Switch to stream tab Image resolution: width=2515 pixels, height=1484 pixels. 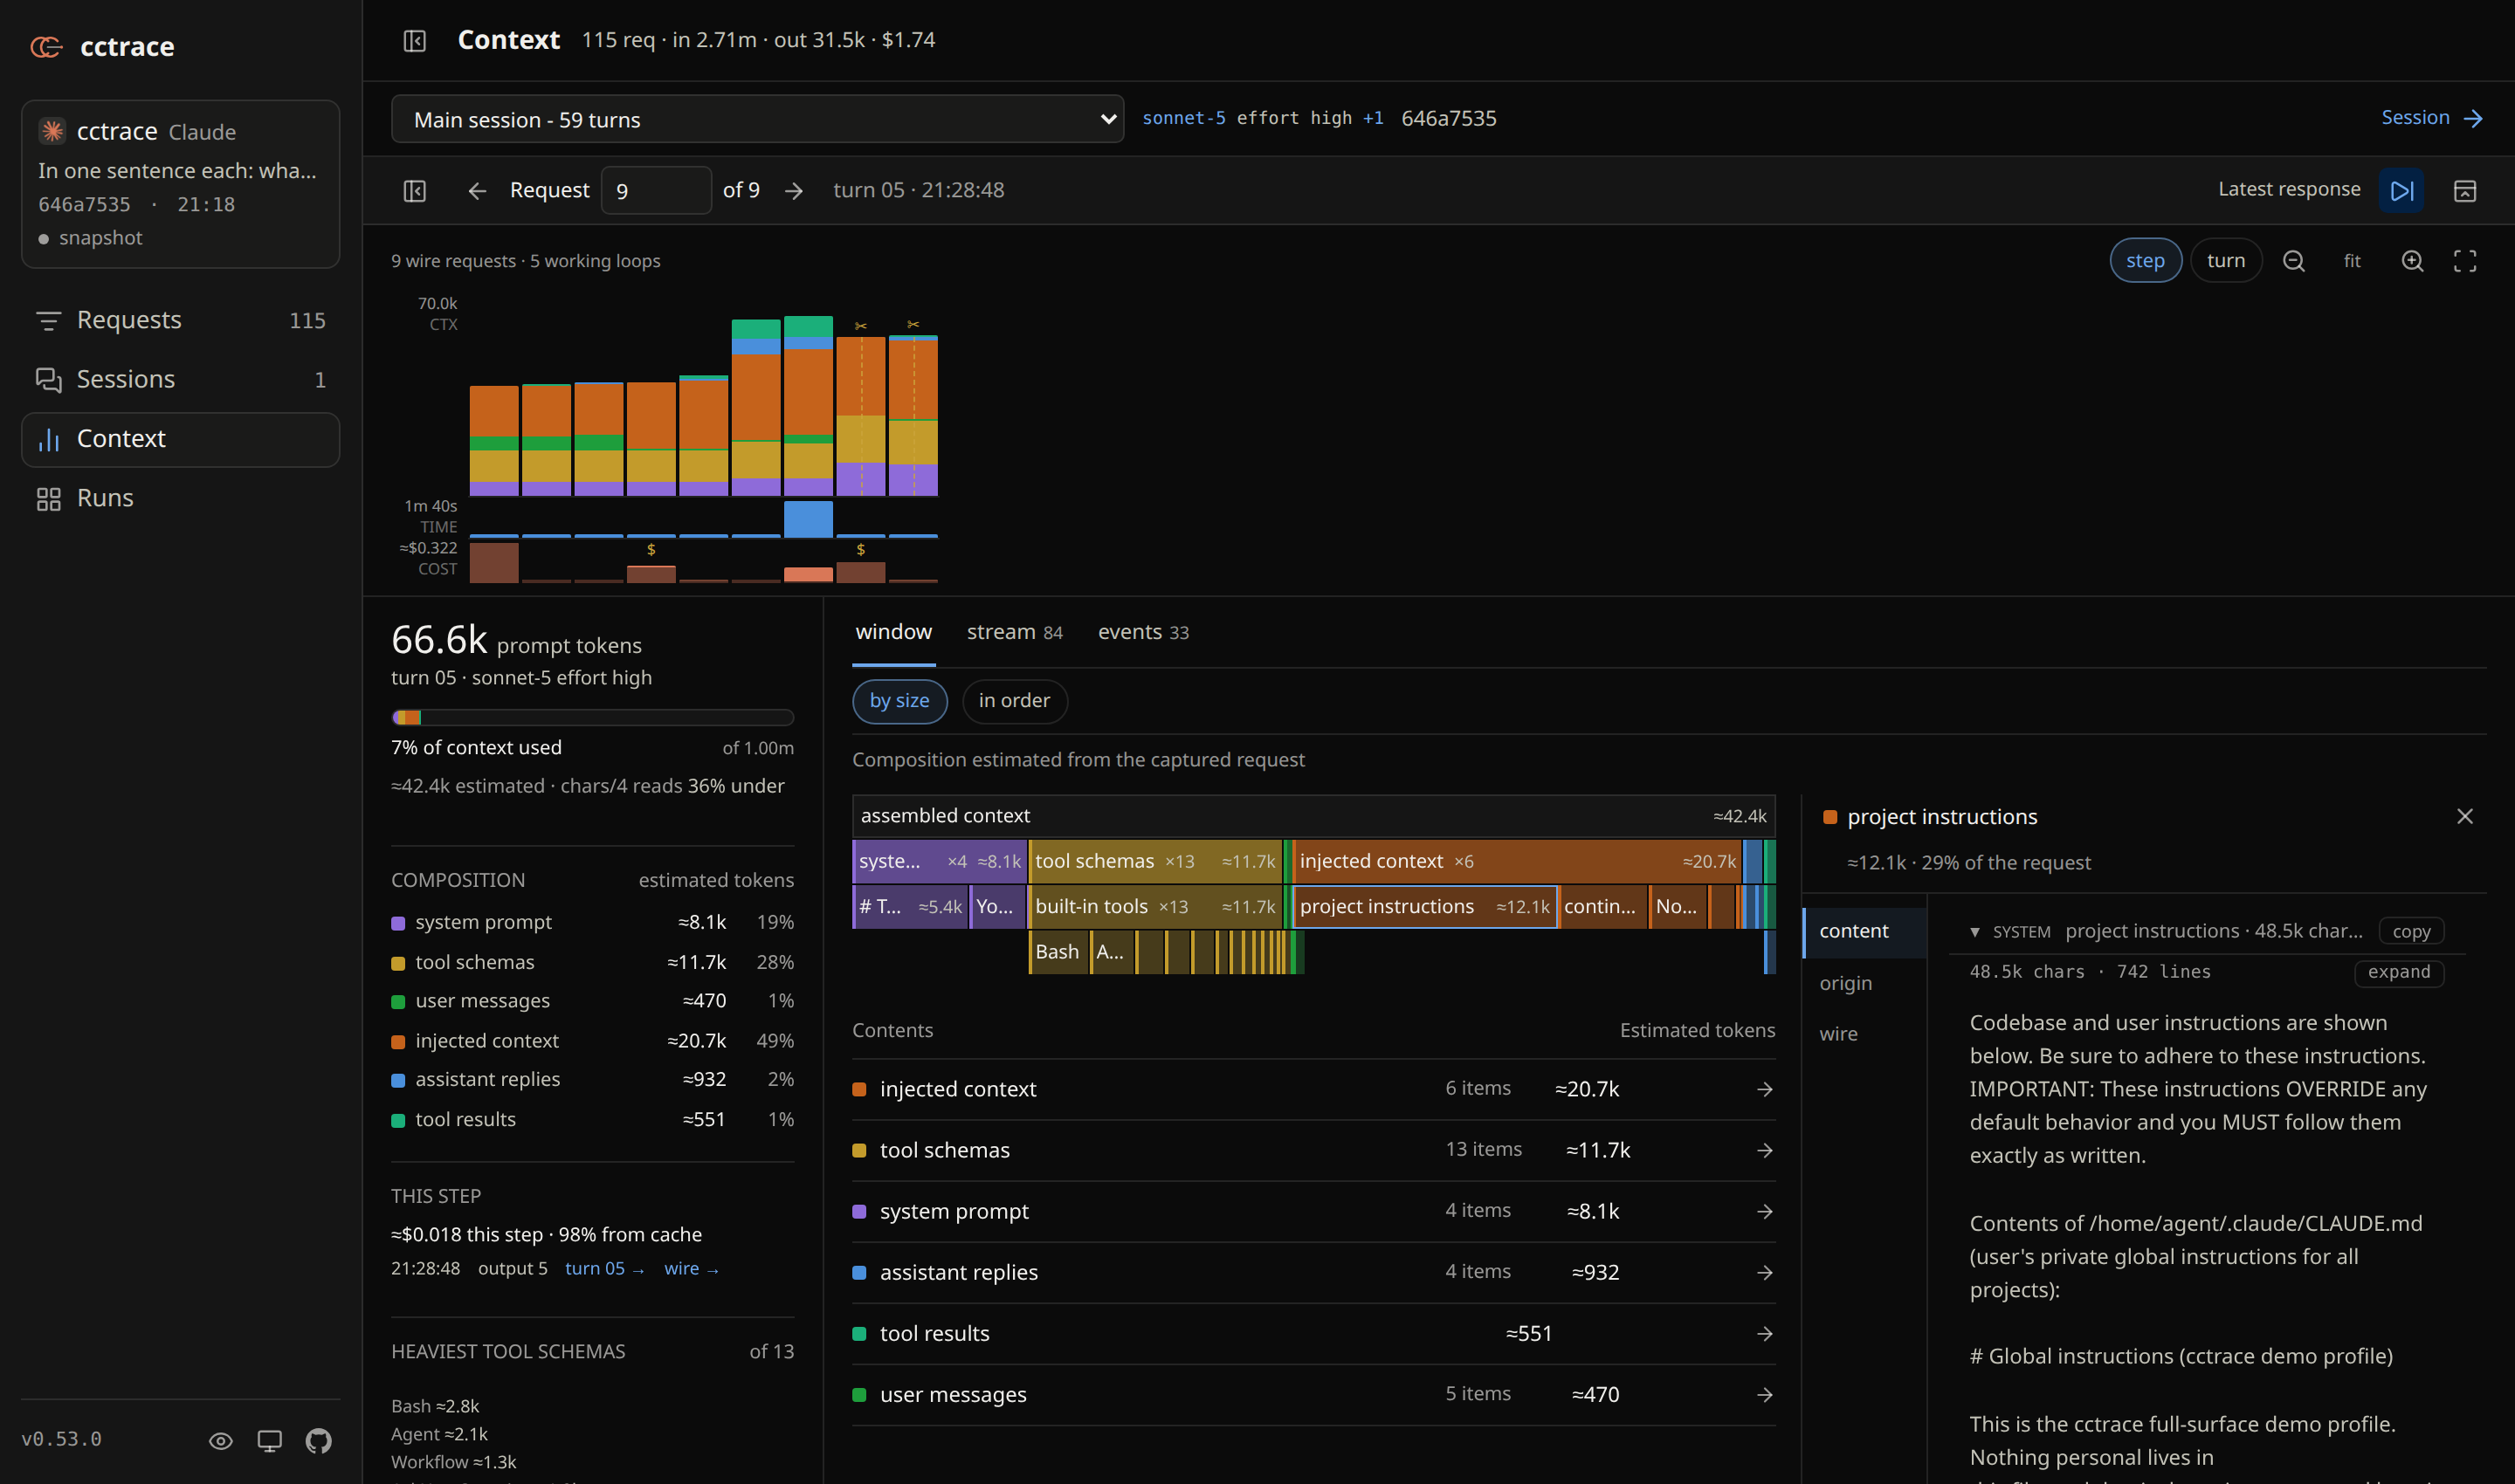tap(1015, 632)
